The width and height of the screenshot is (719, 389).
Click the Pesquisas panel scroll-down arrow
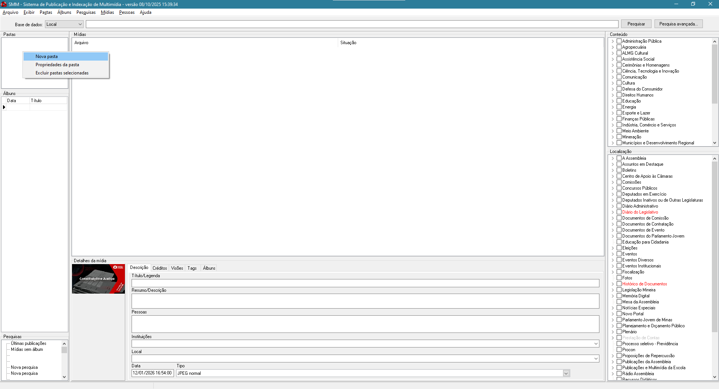64,377
